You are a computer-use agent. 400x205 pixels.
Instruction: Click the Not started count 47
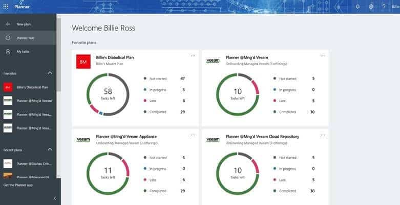[x=182, y=79]
